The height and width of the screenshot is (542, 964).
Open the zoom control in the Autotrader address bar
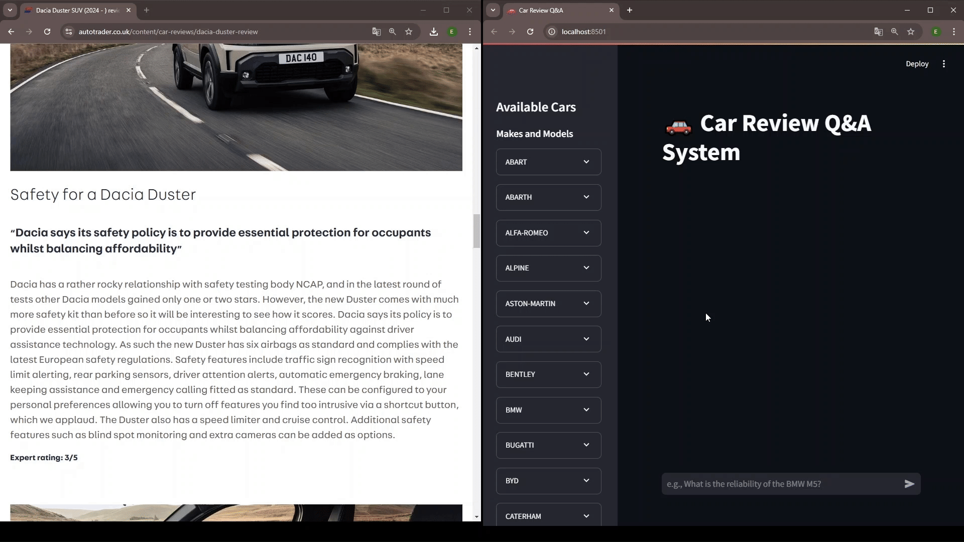point(393,32)
